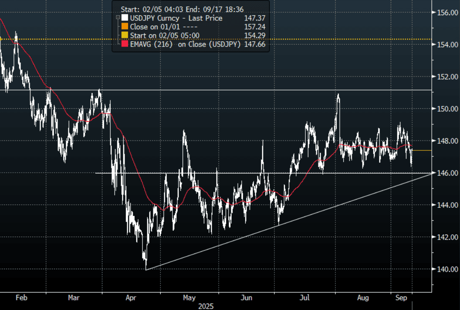This screenshot has width=460, height=310.
Task: Click the orange Close on 01/01 swatch
Action: pos(125,27)
